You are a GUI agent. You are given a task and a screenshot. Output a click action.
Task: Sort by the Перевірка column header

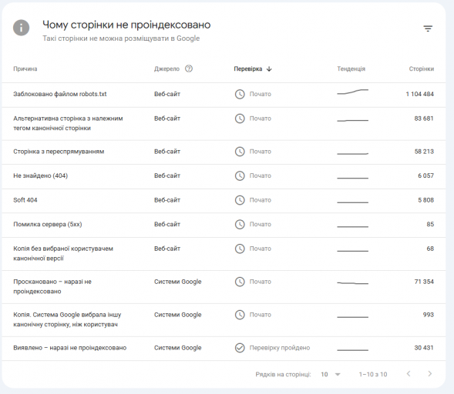pos(248,68)
